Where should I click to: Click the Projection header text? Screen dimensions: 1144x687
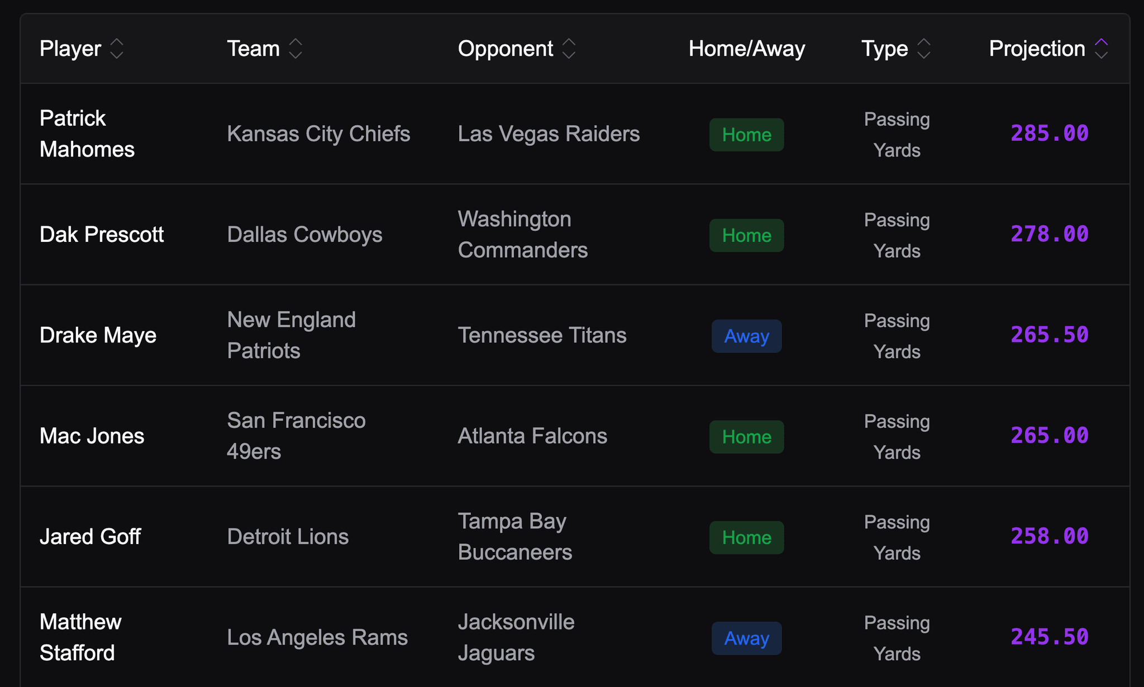1037,49
